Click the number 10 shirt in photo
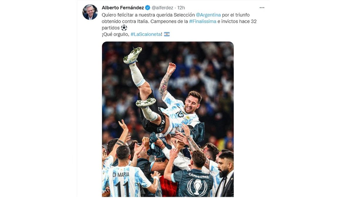This screenshot has height=198, width=352. [180, 113]
